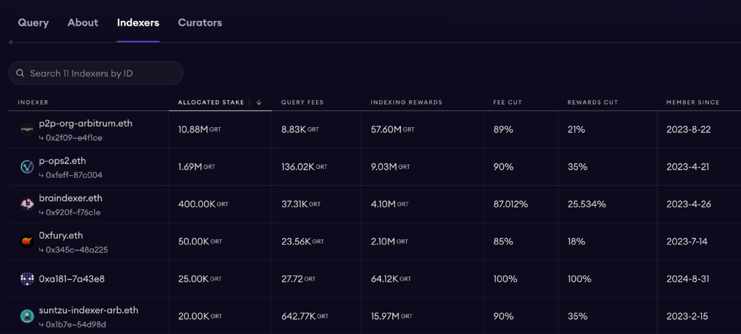Select the Curators tab
741x334 pixels.
pyautogui.click(x=200, y=23)
